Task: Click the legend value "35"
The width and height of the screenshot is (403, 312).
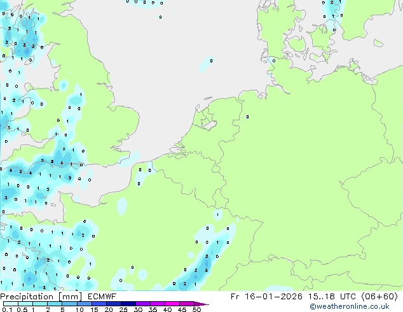Action: (153, 309)
